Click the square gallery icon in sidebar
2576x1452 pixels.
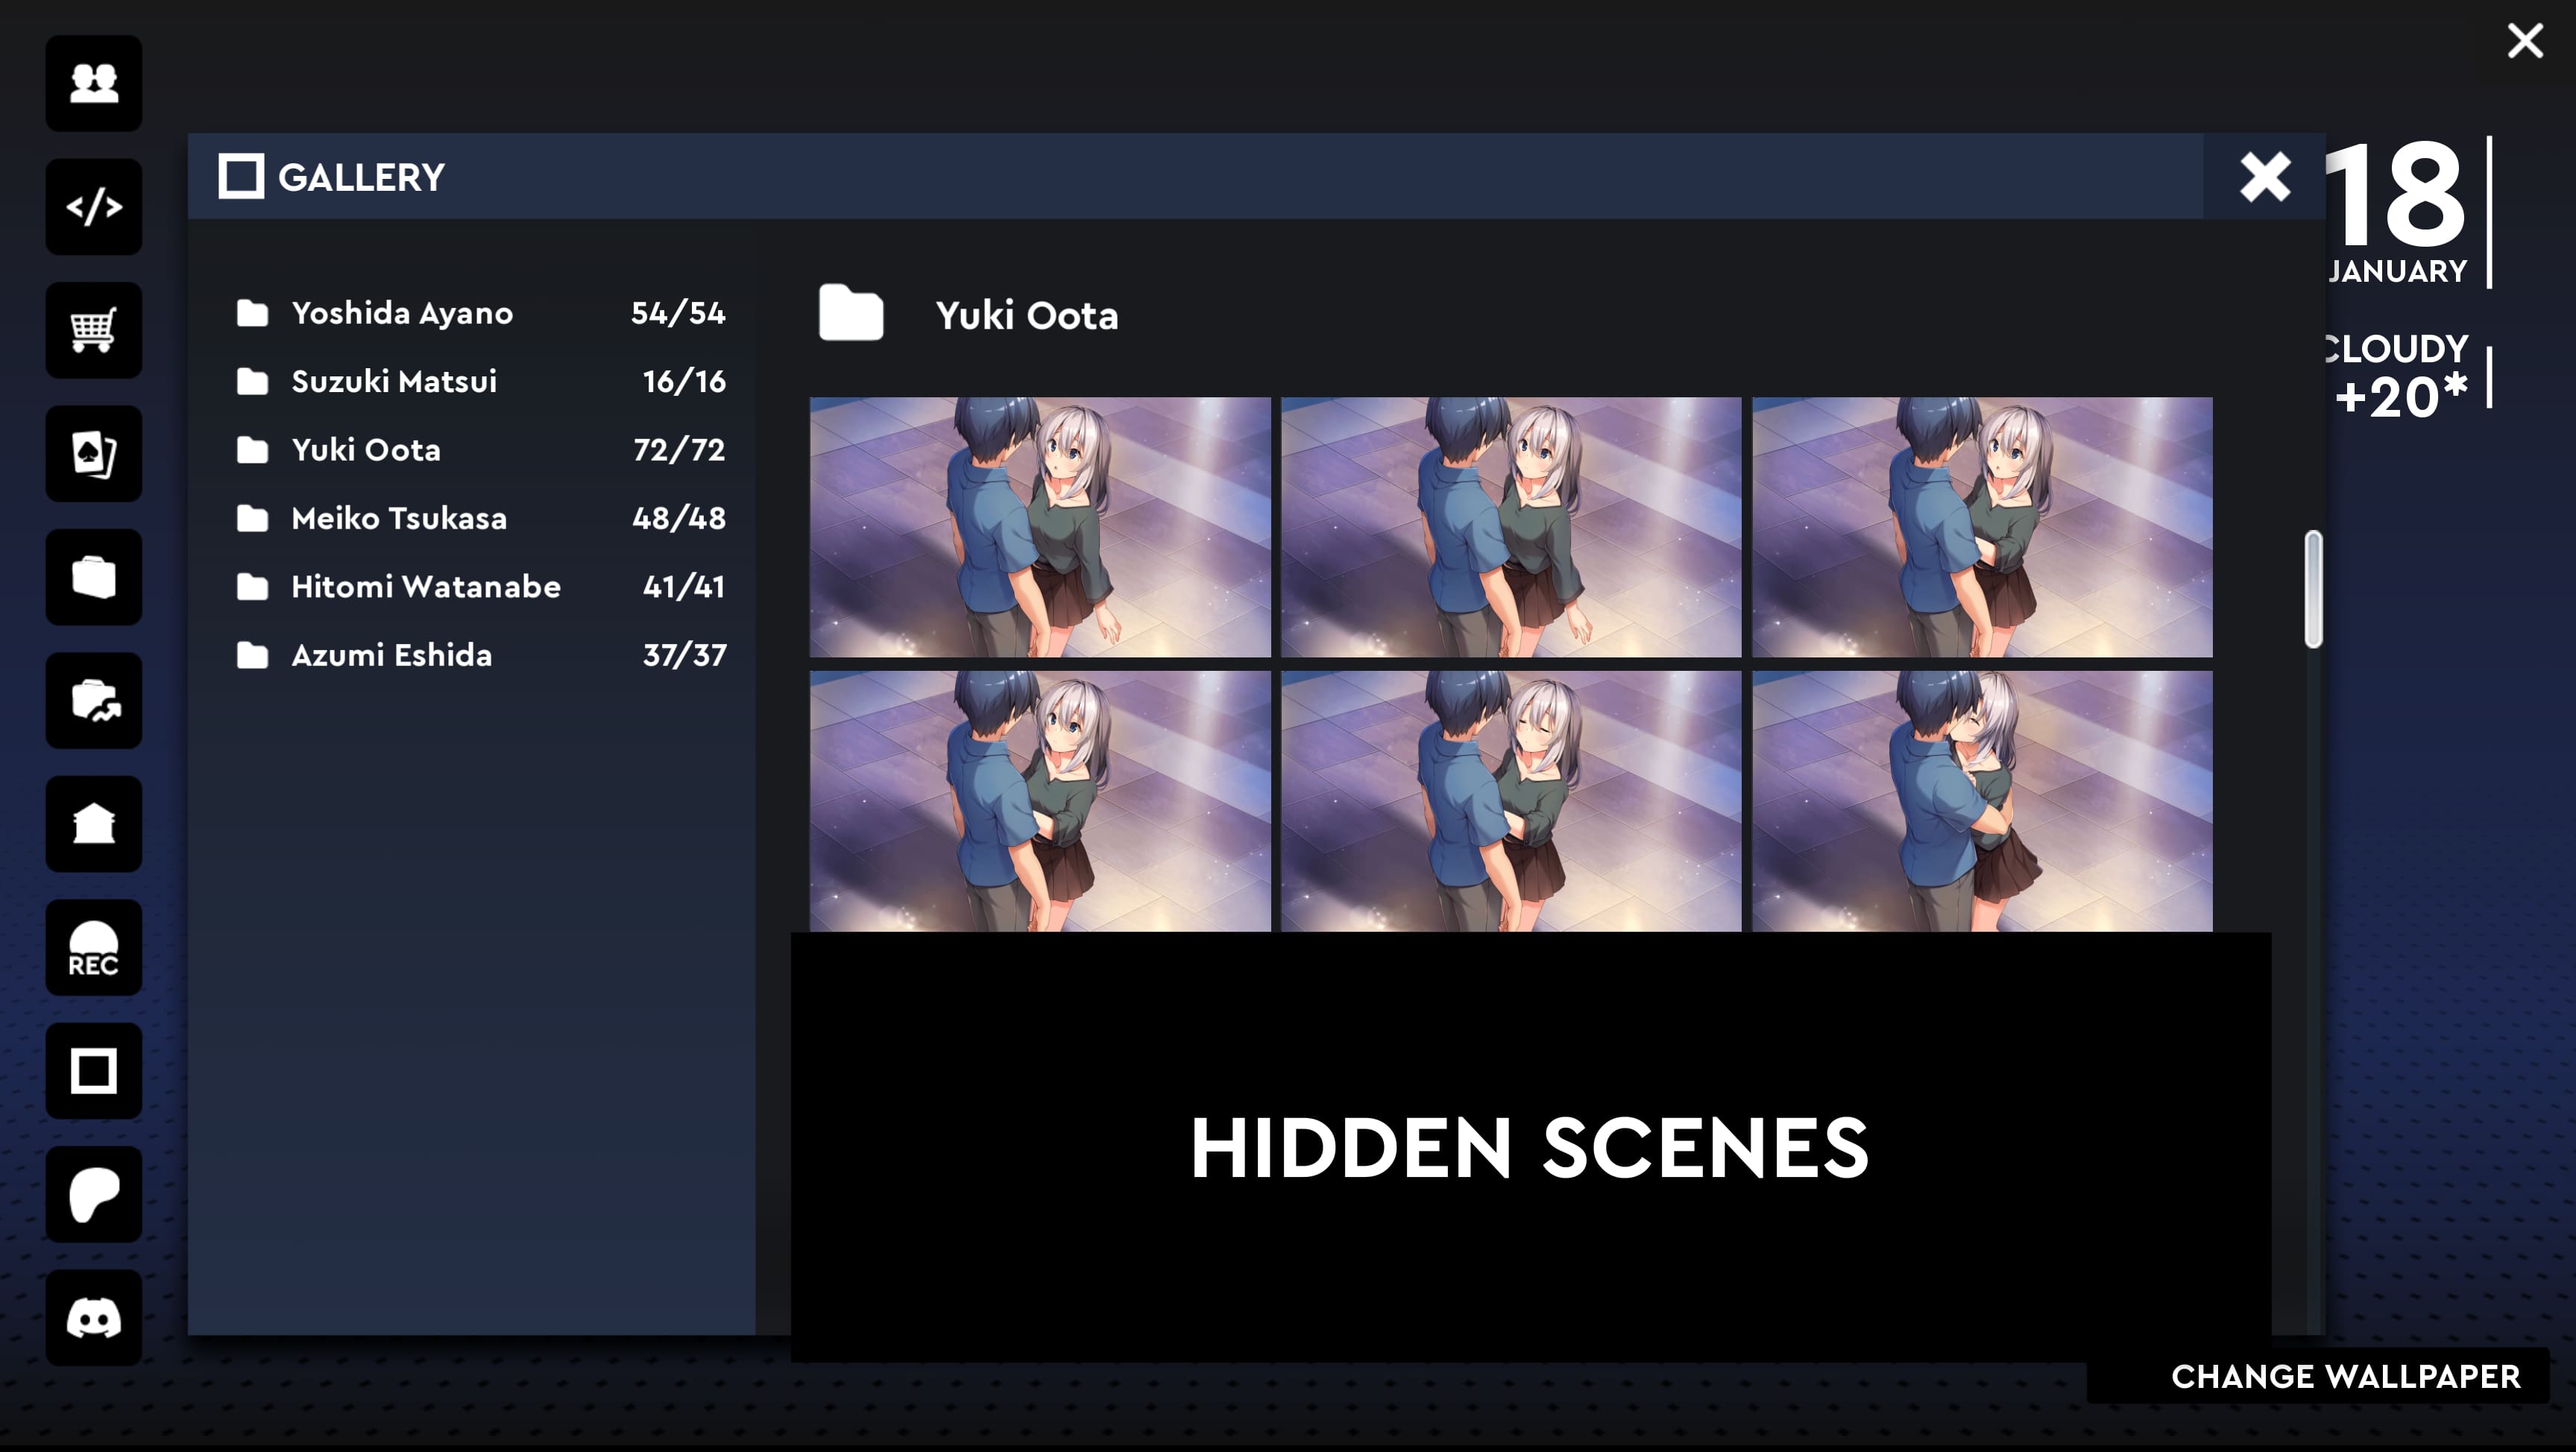pos(94,1071)
